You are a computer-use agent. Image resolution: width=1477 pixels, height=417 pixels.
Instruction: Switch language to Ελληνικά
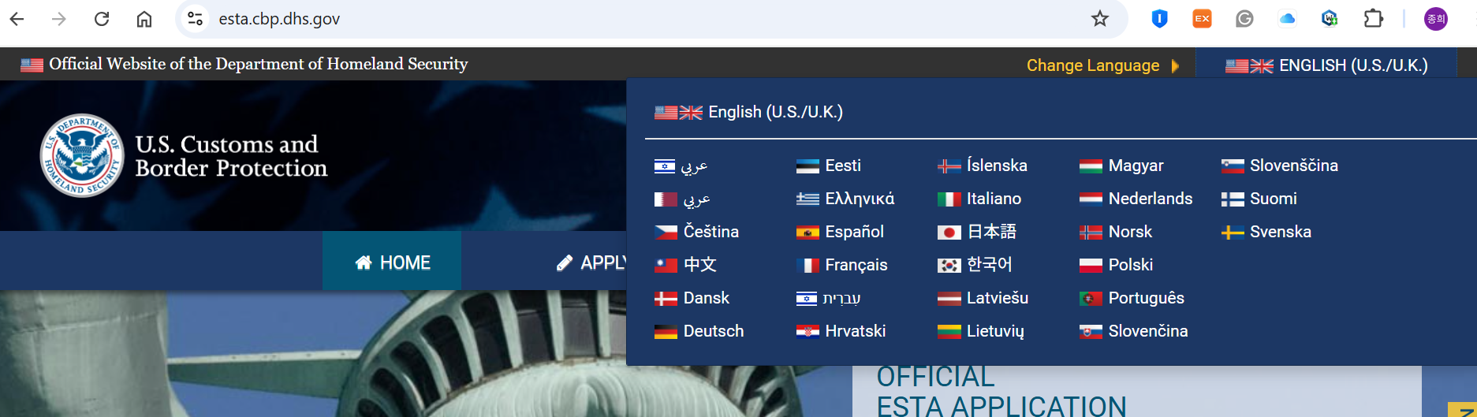pos(845,199)
